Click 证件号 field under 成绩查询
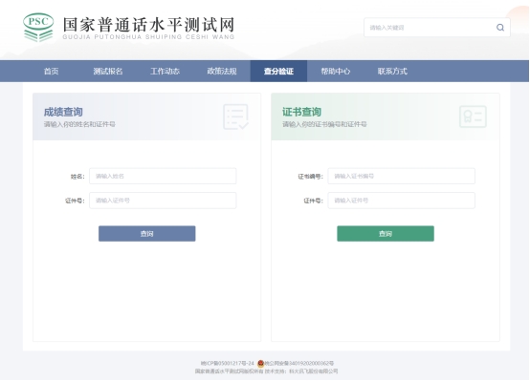The height and width of the screenshot is (381, 530). point(163,201)
